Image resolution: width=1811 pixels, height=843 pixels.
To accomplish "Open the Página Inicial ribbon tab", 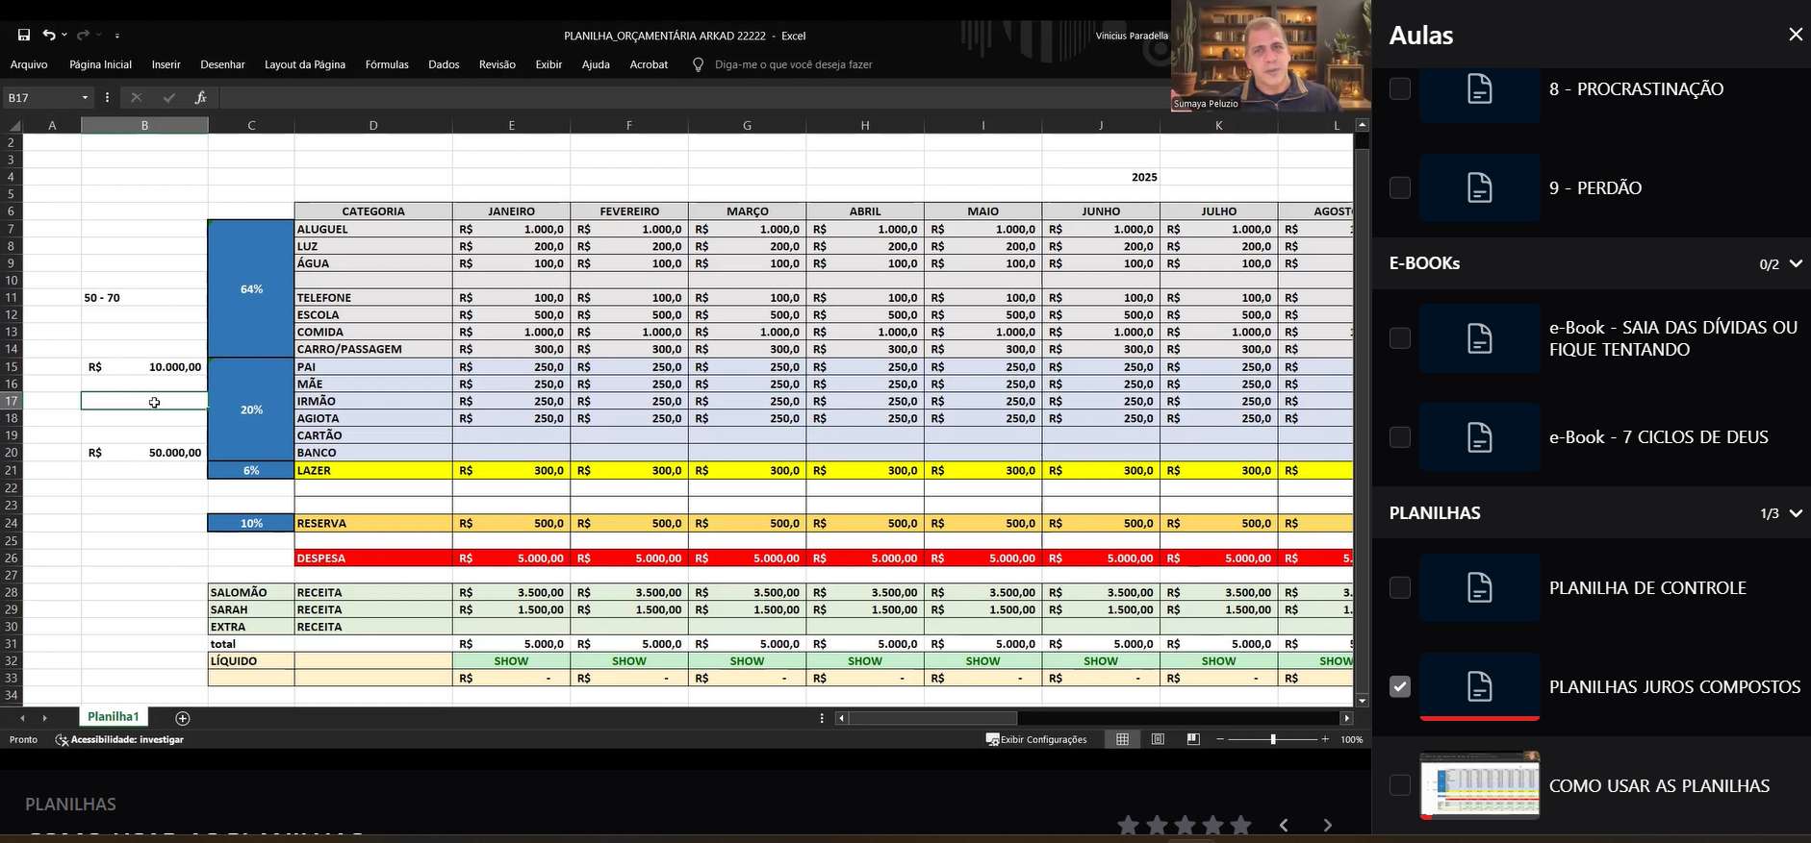I will pyautogui.click(x=100, y=64).
